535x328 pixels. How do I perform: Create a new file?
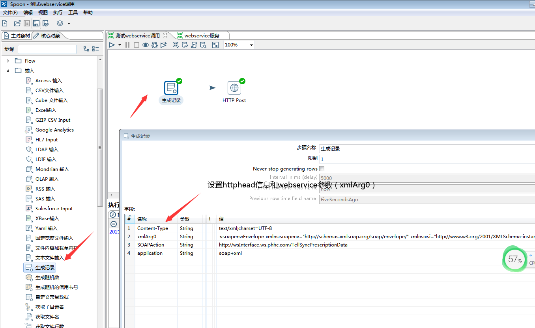point(5,23)
